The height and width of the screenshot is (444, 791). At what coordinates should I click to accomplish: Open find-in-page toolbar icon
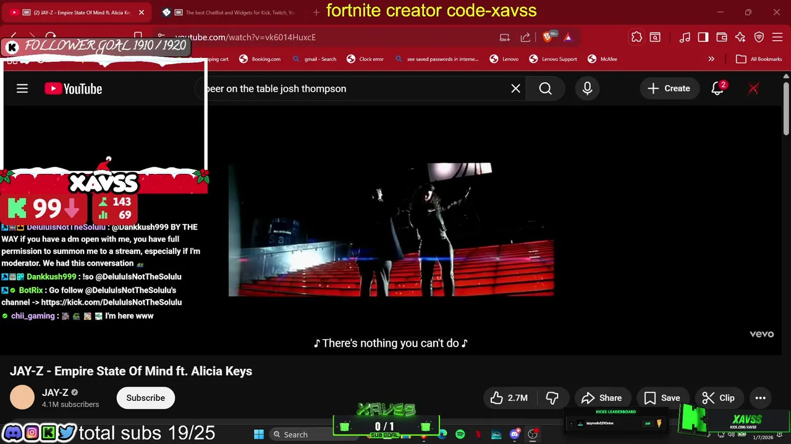655,37
